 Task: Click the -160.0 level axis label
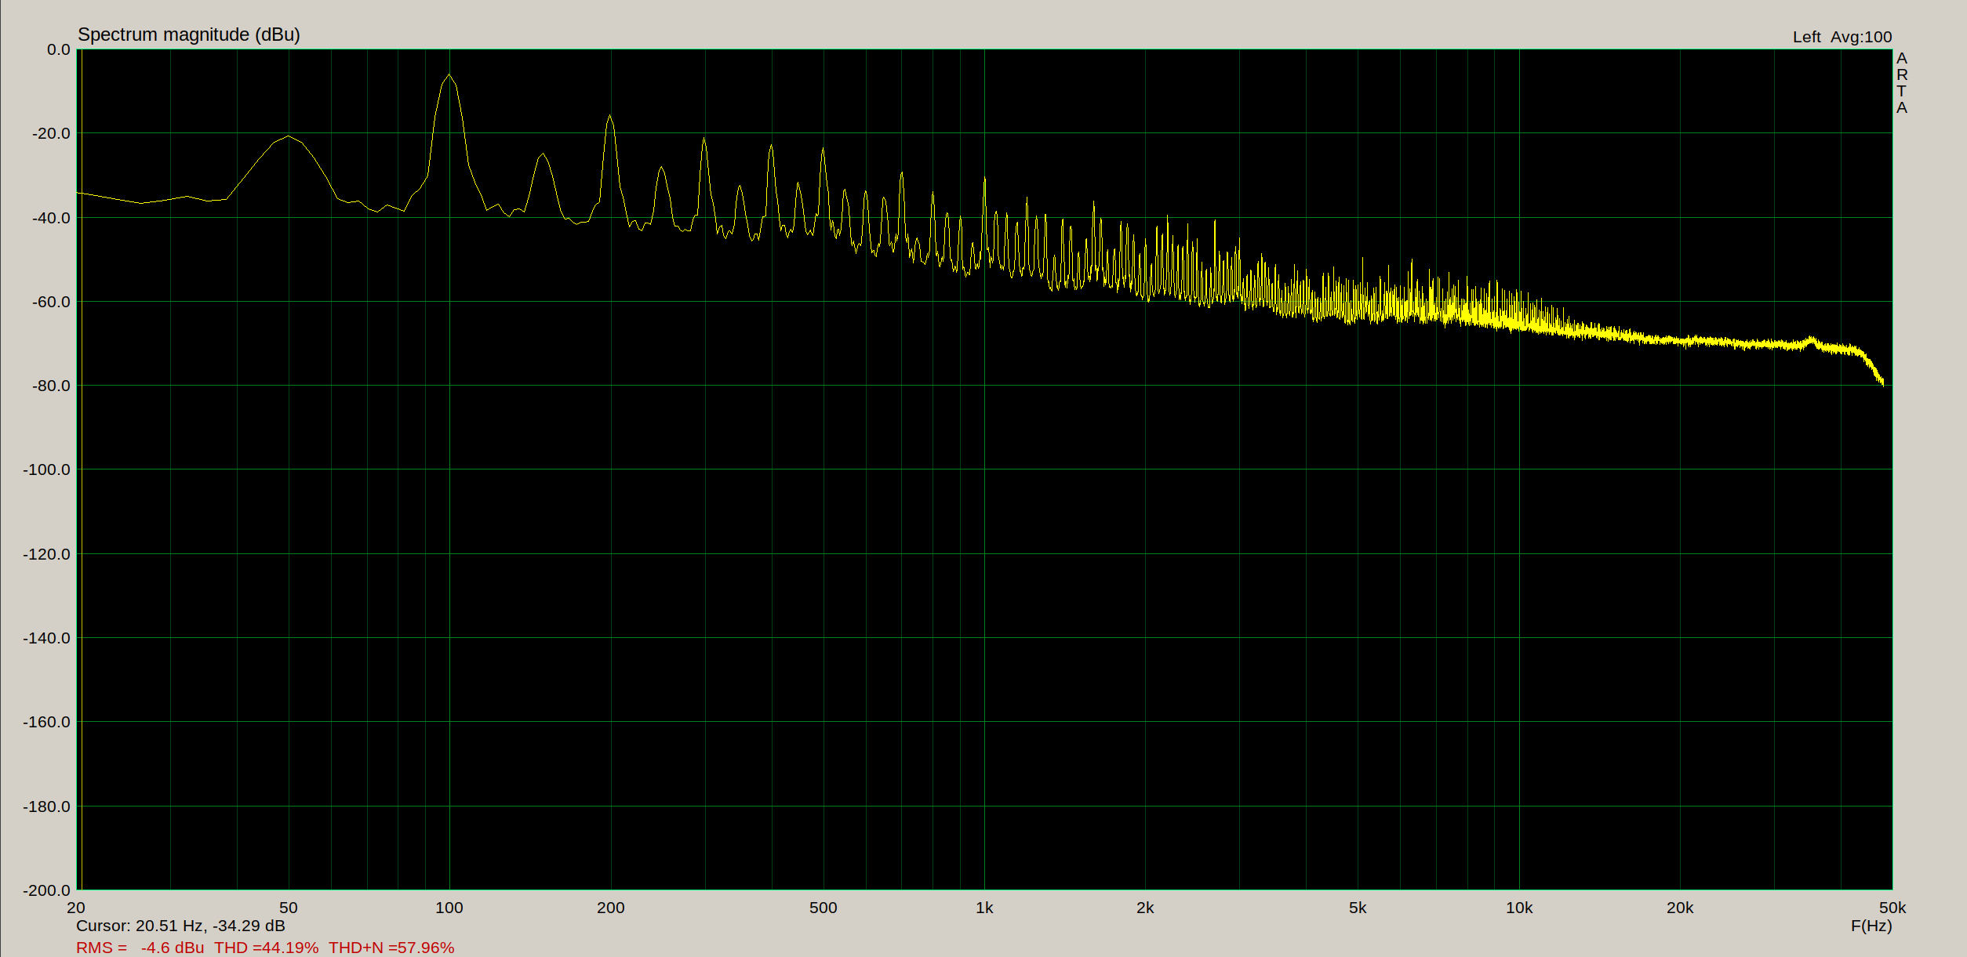pos(46,722)
